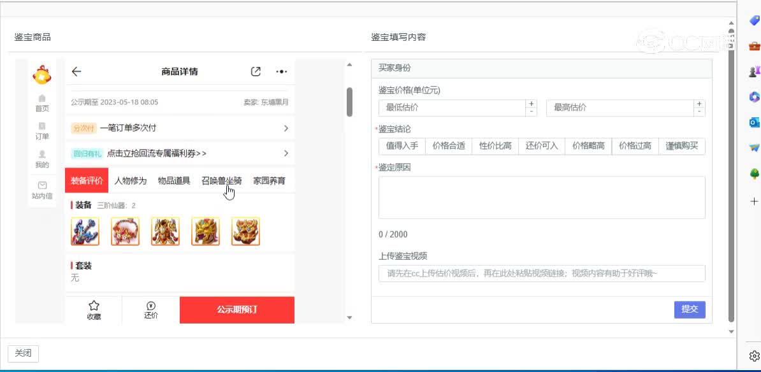Screen dimensions: 761x372
Task: Click the first equipment weapon thumbnail
Action: 85,231
